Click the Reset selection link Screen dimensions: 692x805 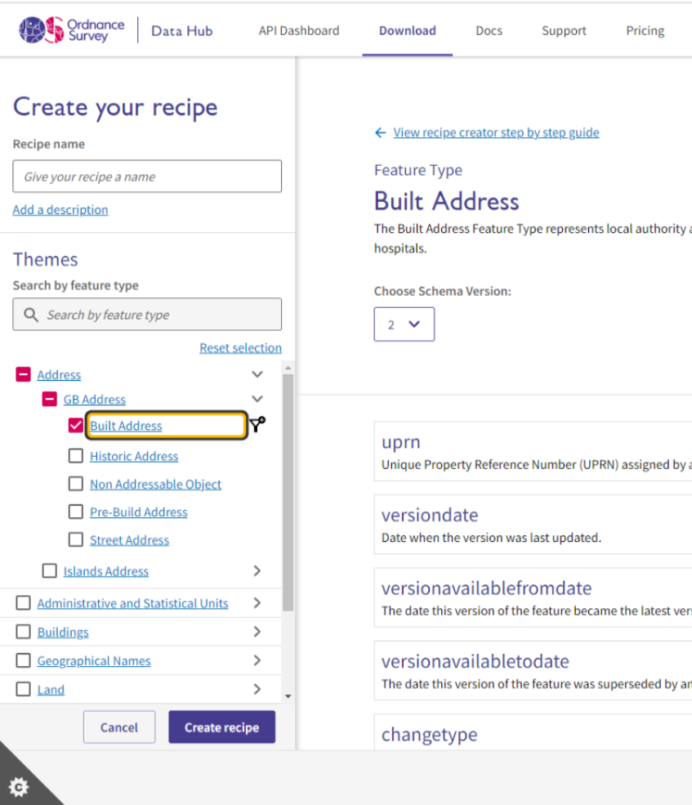click(240, 347)
